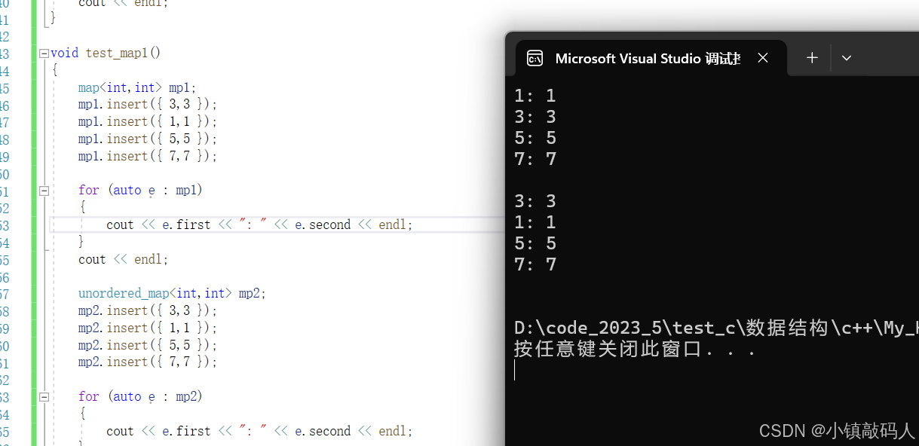Click the 'for (auto e : mp1)' line
Image resolution: width=919 pixels, height=446 pixels.
pyautogui.click(x=140, y=190)
